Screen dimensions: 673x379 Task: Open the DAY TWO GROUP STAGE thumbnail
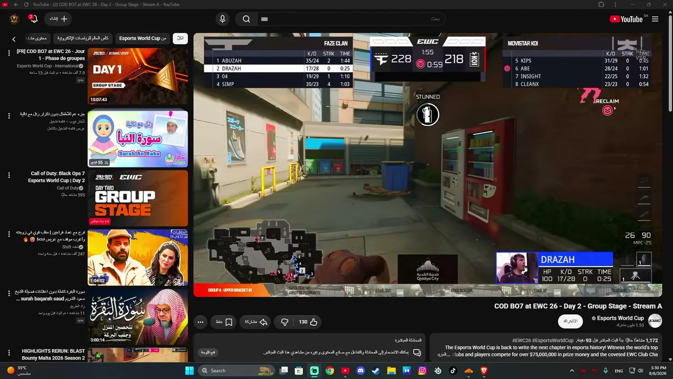pyautogui.click(x=138, y=198)
